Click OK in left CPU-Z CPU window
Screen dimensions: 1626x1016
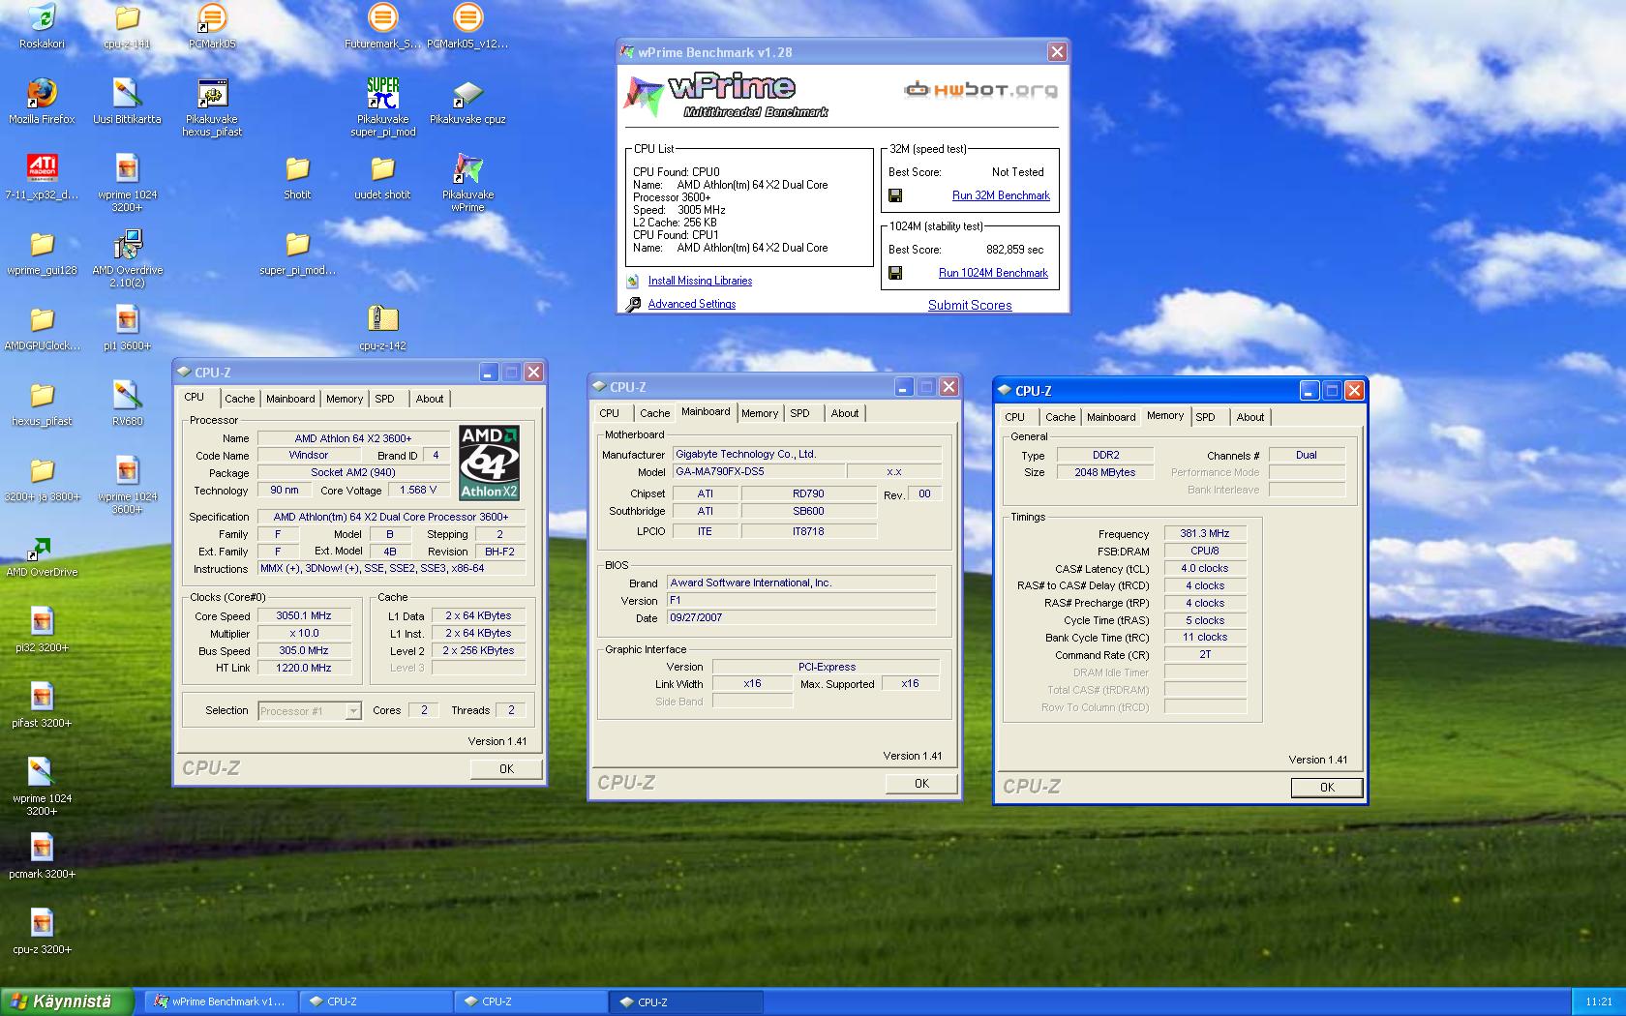point(506,768)
